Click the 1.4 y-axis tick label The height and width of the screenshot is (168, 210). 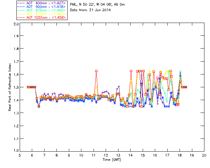(16, 100)
